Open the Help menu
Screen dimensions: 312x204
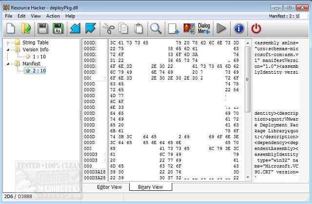[x=70, y=16]
